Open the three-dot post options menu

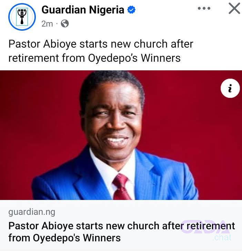(204, 8)
